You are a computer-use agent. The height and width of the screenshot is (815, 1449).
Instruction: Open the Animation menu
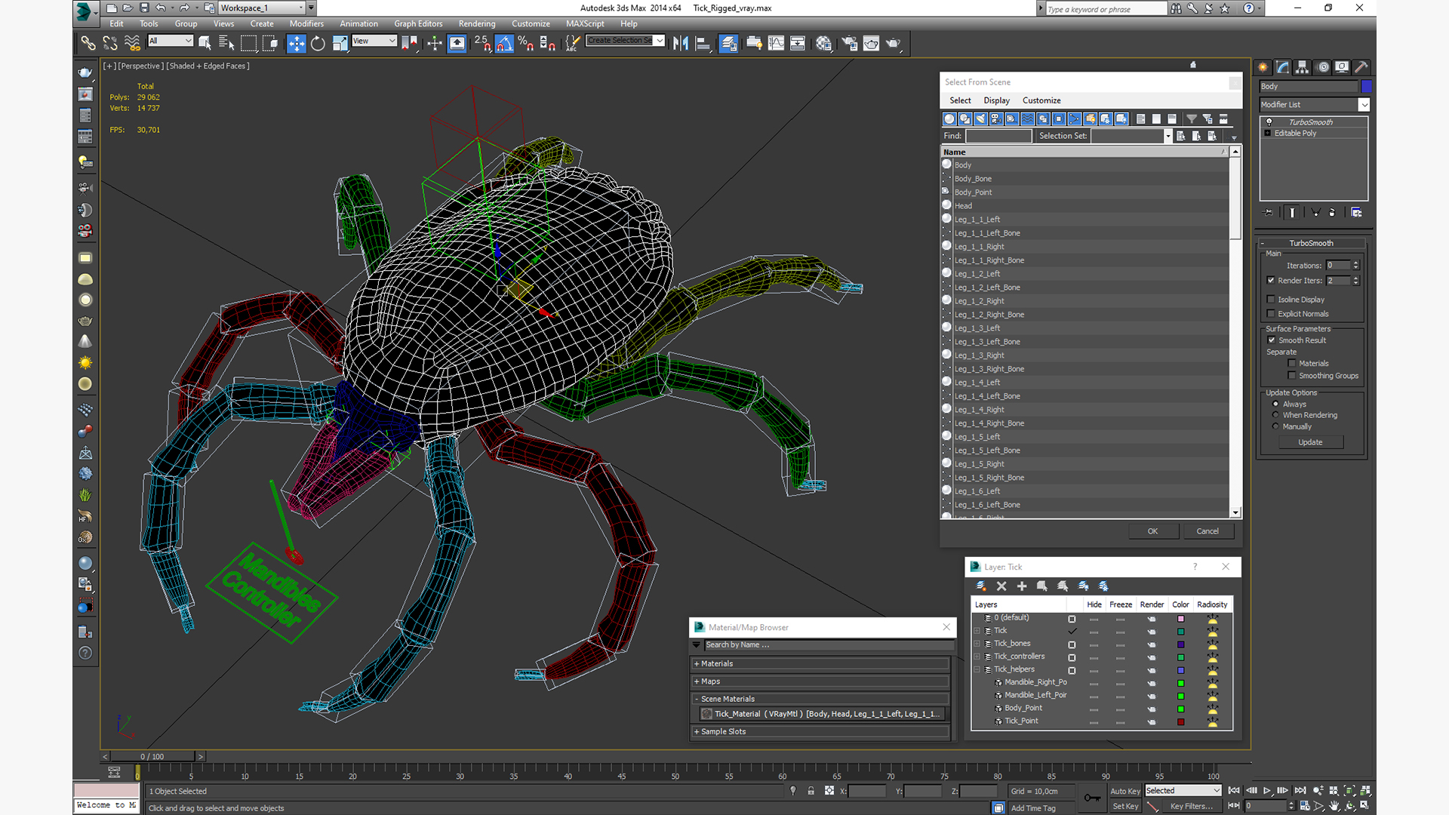point(358,24)
